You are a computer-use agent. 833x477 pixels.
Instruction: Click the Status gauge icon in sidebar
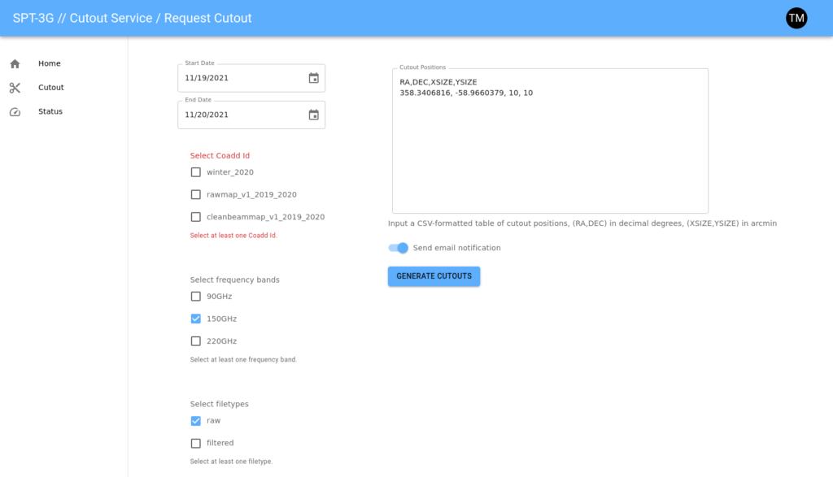[x=15, y=112]
